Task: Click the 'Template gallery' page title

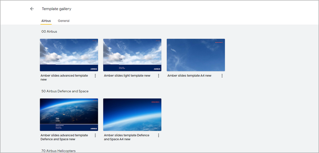Action: [x=56, y=9]
